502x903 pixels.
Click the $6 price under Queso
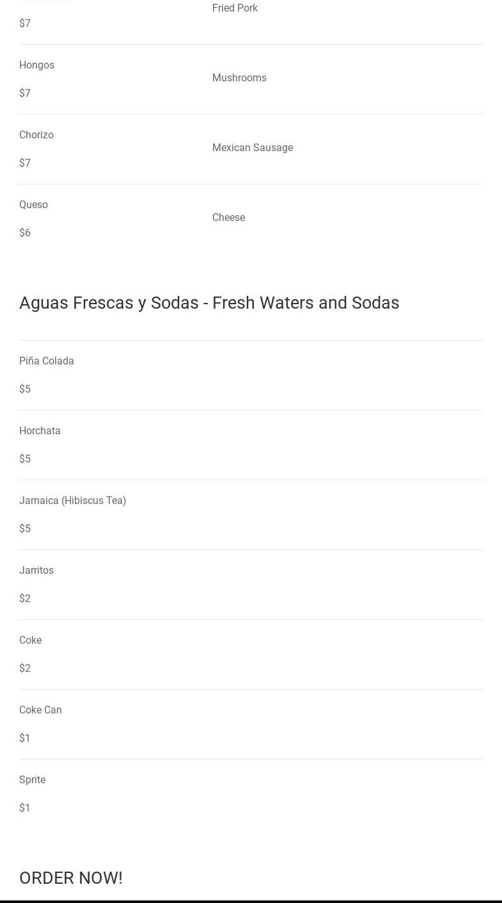coord(25,233)
